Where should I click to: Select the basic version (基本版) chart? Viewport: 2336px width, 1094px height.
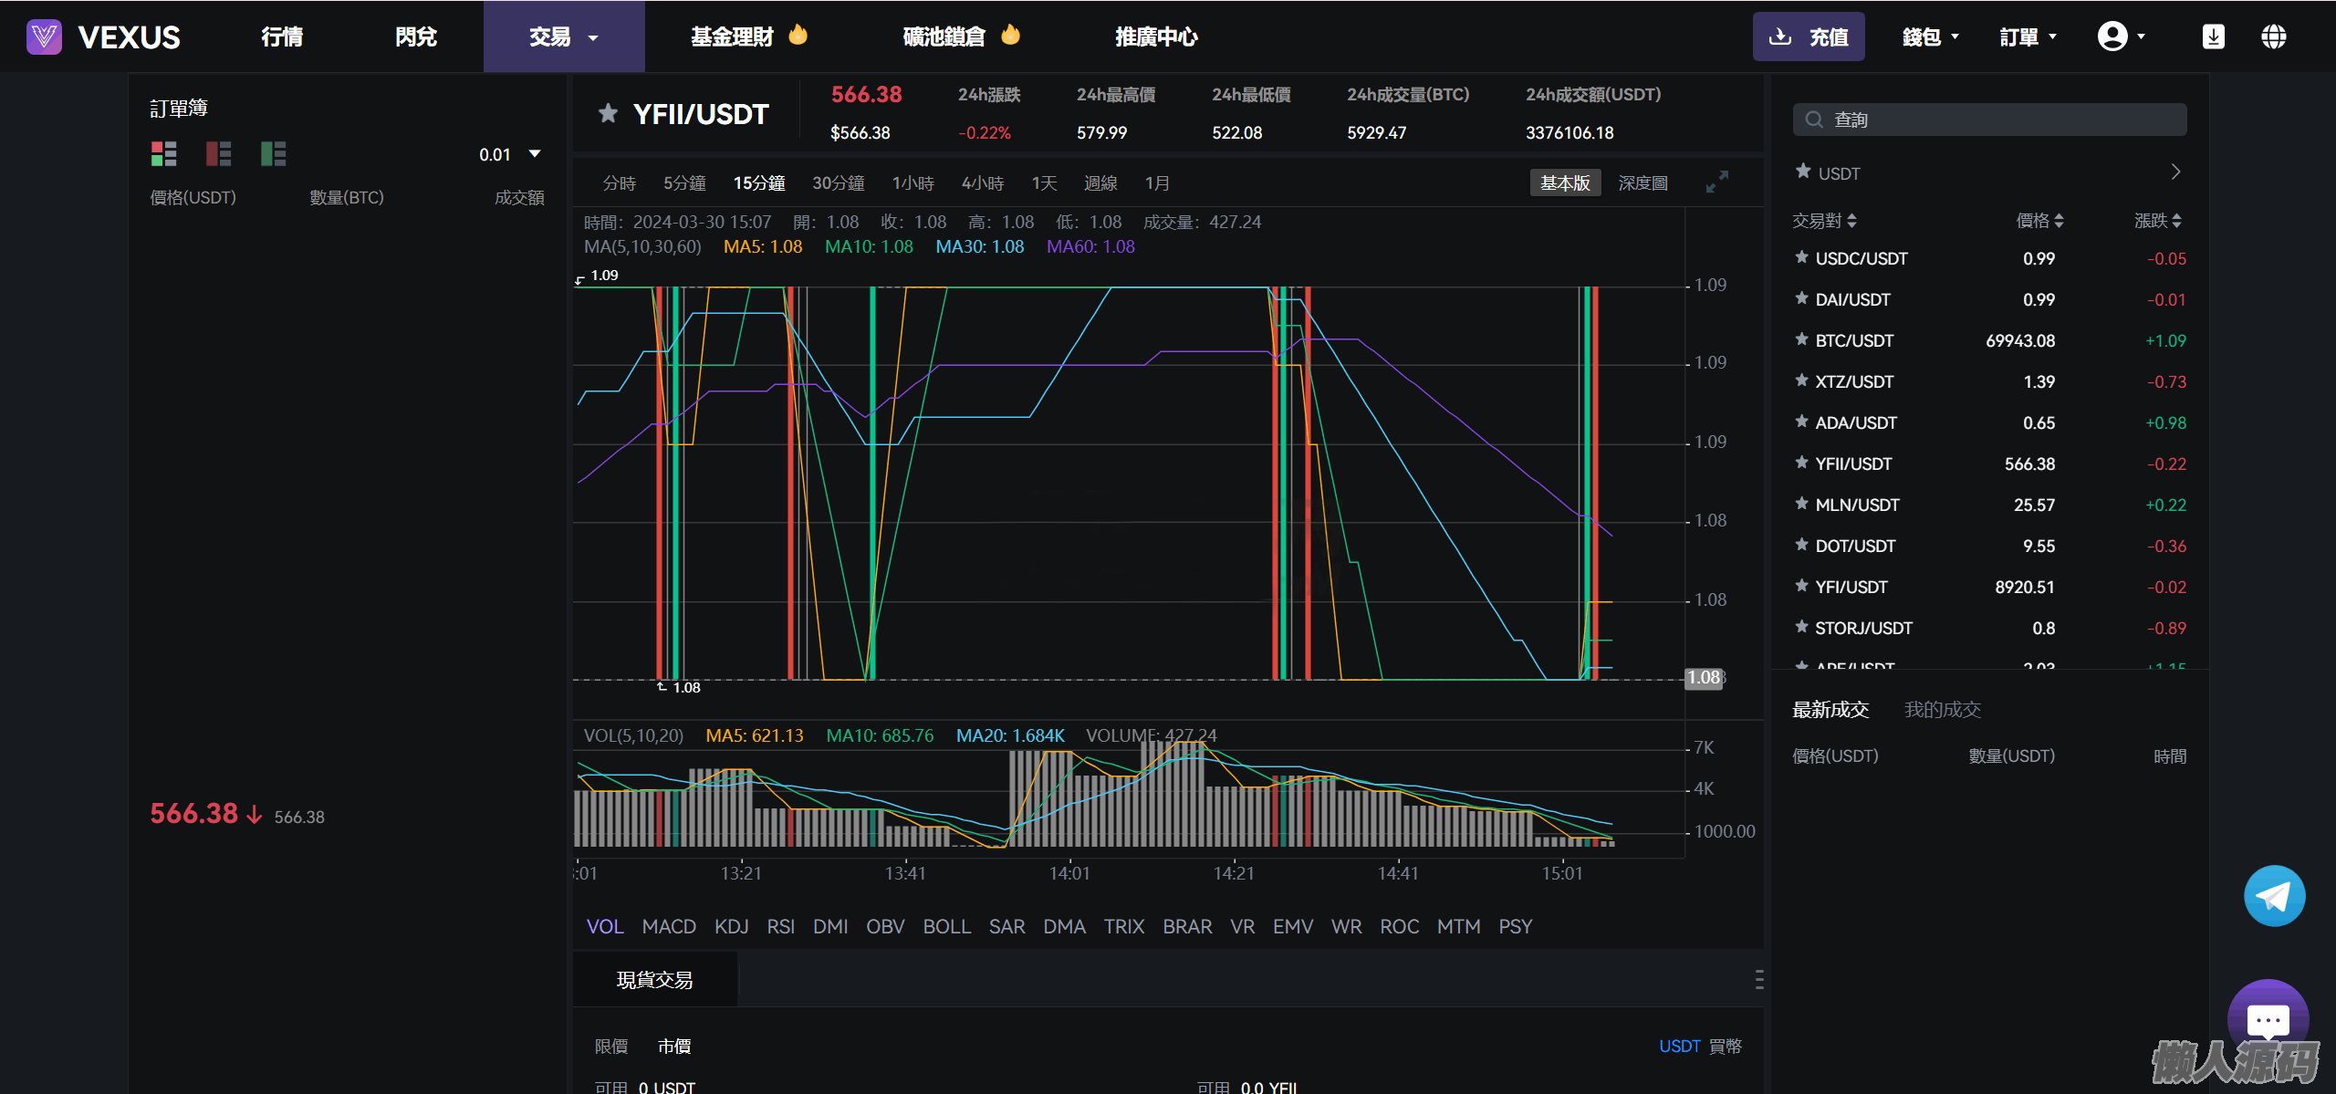click(x=1565, y=183)
